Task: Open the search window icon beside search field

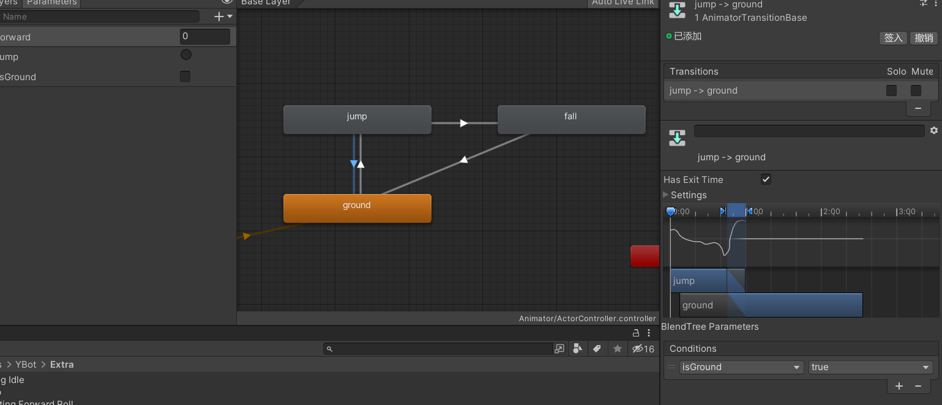Action: click(x=559, y=349)
